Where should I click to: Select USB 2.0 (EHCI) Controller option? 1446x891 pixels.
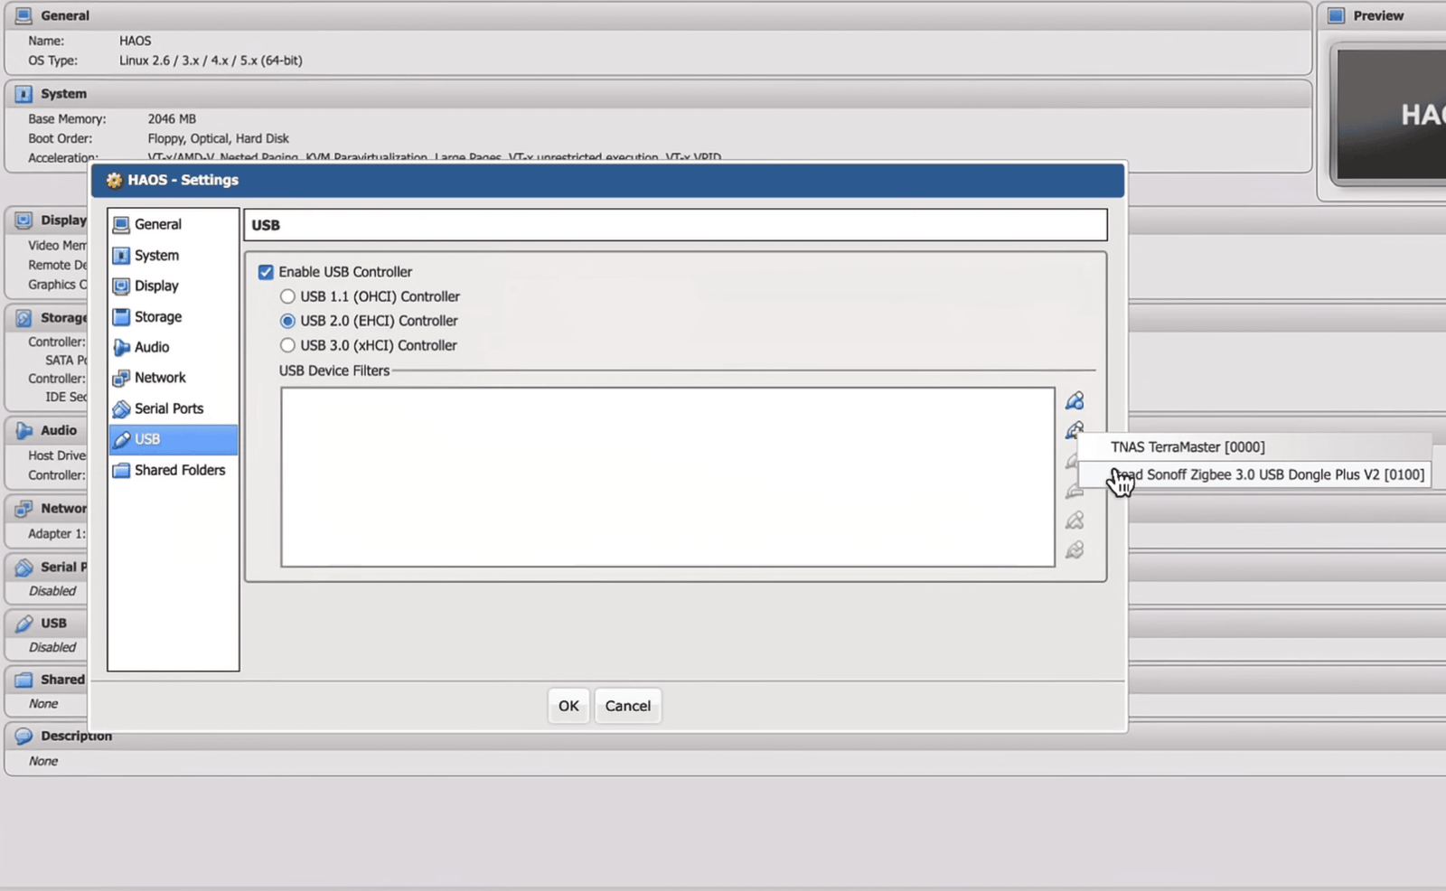click(x=287, y=321)
